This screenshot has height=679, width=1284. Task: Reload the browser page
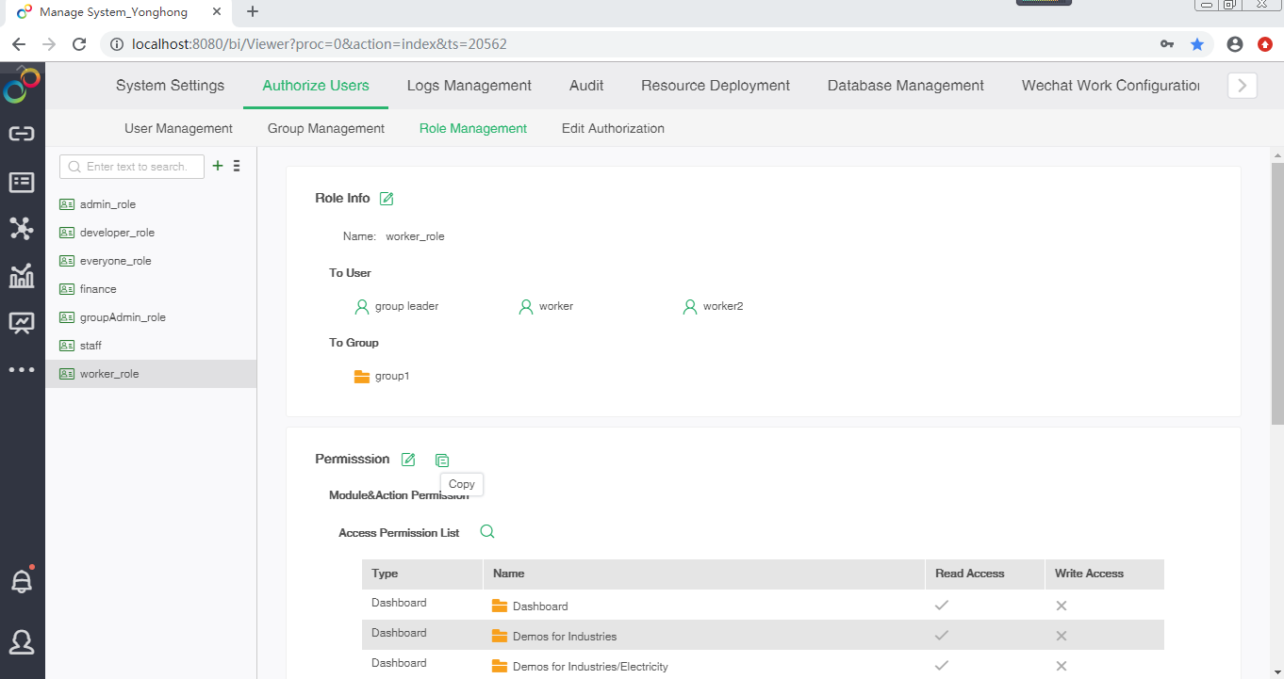click(80, 44)
